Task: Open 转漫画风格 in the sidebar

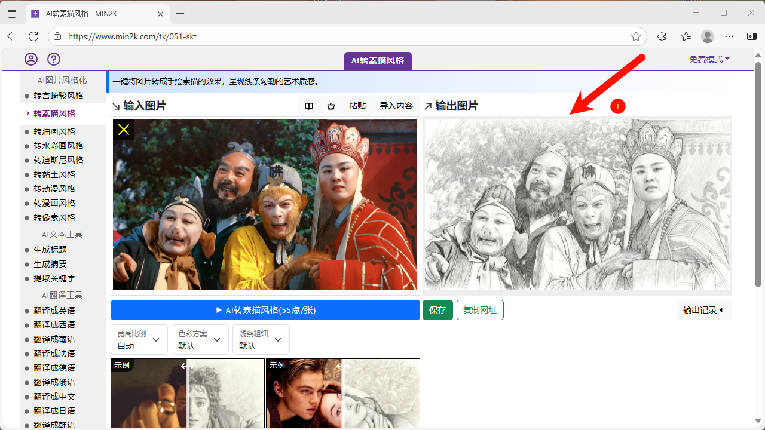Action: coord(54,203)
